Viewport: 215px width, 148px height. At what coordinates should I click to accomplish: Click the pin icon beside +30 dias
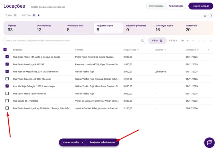click(x=39, y=15)
